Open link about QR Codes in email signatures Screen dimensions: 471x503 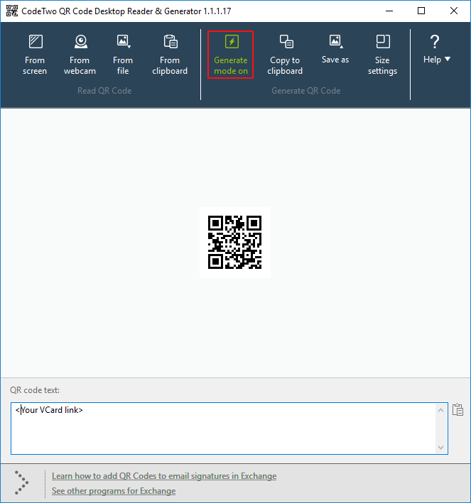pyautogui.click(x=164, y=476)
